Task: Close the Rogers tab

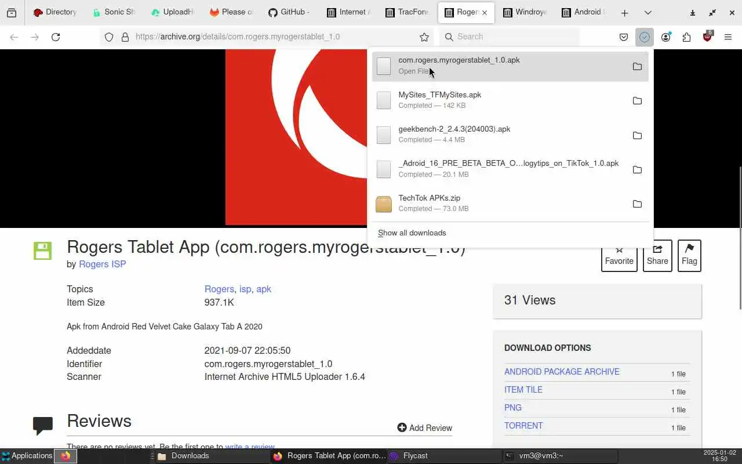Action: click(485, 12)
